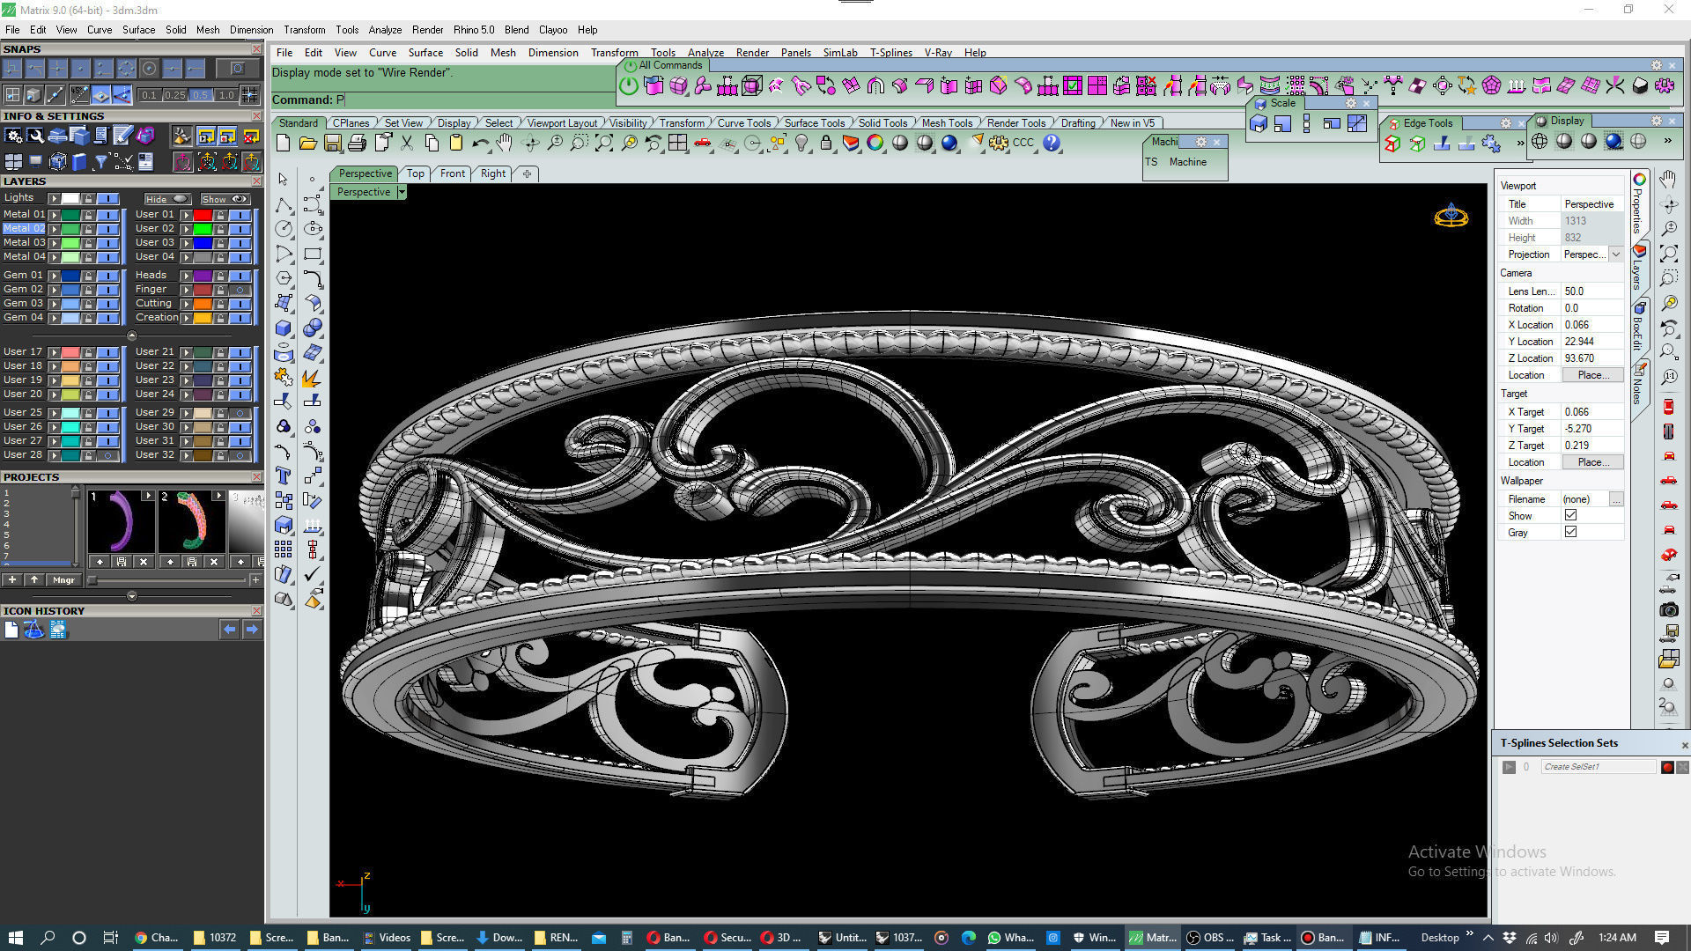This screenshot has width=1691, height=951.
Task: Open the Perspective viewport title dropdown arrow
Action: (402, 192)
